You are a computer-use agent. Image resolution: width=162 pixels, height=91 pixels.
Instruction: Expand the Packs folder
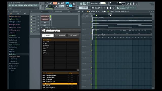pyautogui.click(x=13, y=52)
